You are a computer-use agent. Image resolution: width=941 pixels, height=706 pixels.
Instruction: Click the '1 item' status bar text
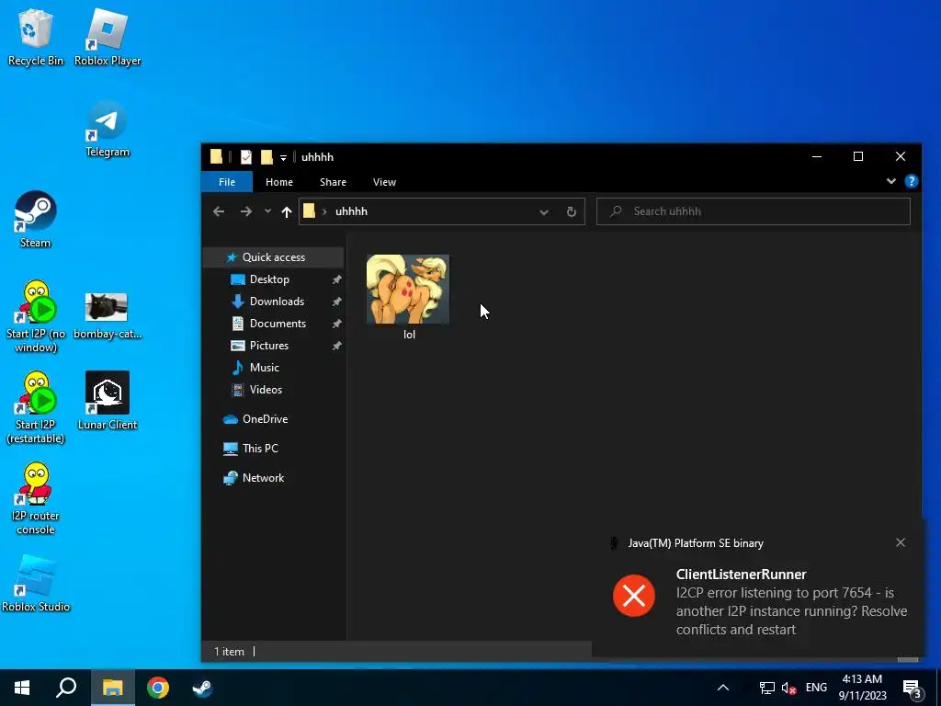229,652
